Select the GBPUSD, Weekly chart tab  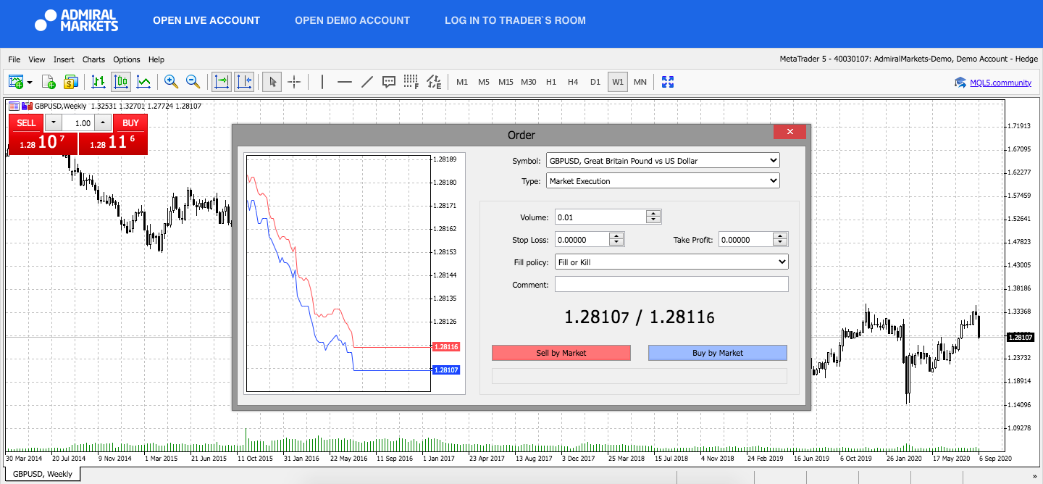point(43,474)
